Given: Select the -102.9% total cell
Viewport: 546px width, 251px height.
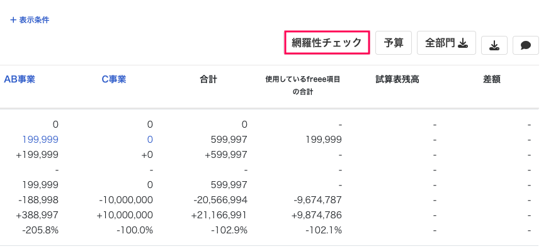Looking at the screenshot, I should point(229,230).
